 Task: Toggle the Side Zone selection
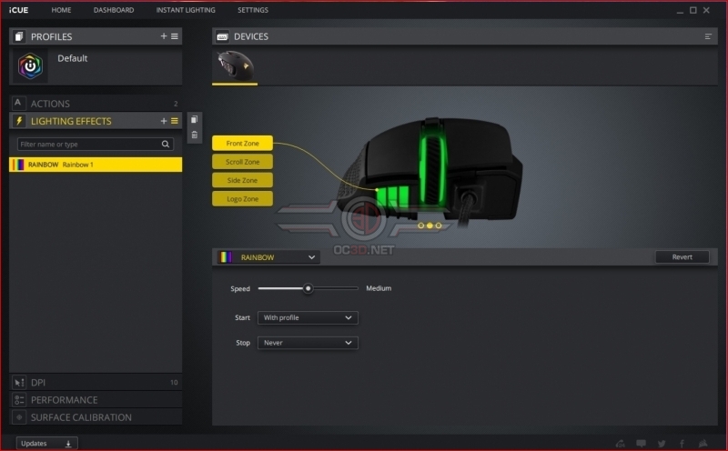[242, 181]
